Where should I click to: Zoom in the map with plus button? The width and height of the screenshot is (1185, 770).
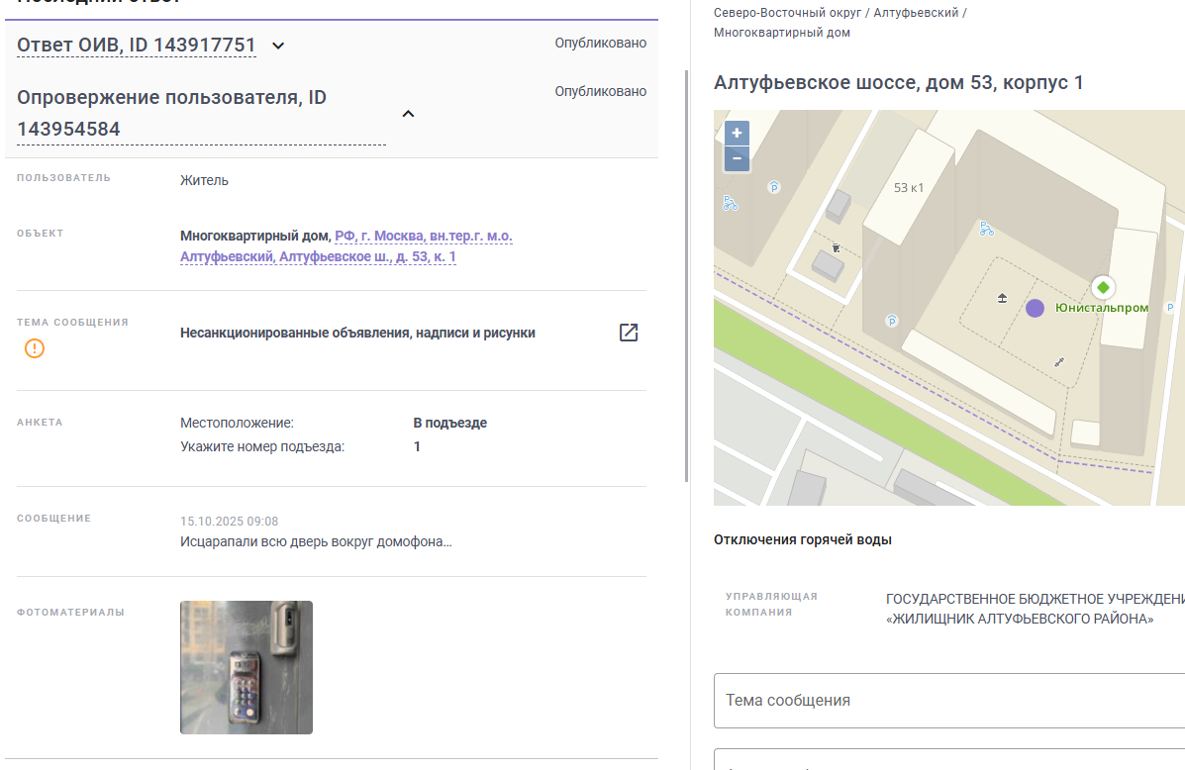737,133
